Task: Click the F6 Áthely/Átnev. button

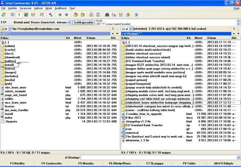Action: click(120, 163)
